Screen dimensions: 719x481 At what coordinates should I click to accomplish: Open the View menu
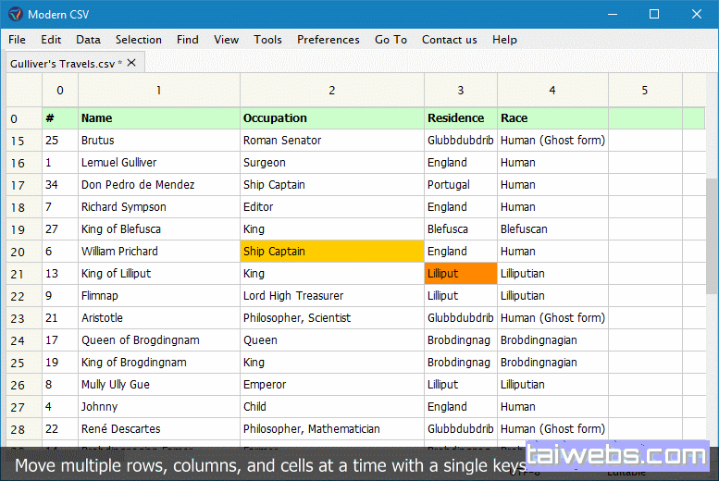pyautogui.click(x=226, y=40)
